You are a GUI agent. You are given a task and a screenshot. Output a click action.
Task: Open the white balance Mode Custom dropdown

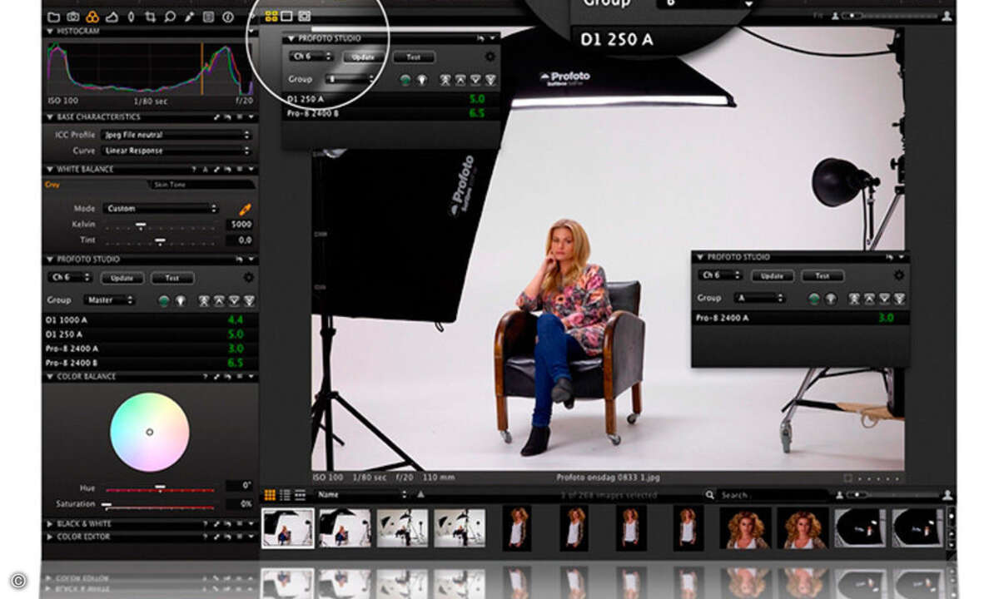160,209
